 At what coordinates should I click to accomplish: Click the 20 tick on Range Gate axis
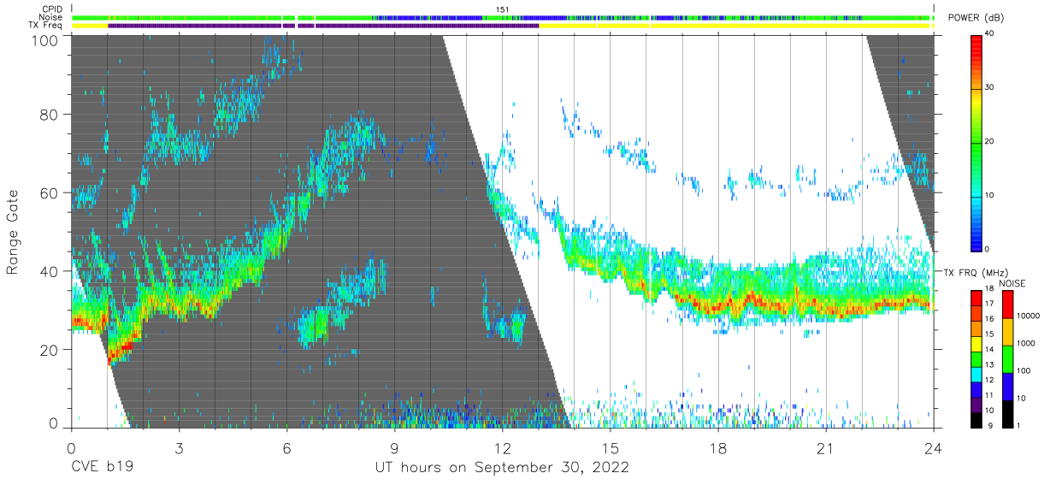pyautogui.click(x=50, y=350)
